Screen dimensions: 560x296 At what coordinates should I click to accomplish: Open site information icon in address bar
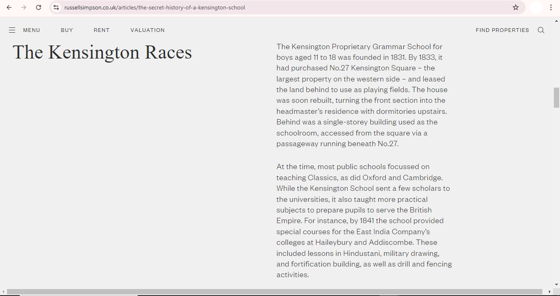point(56,7)
